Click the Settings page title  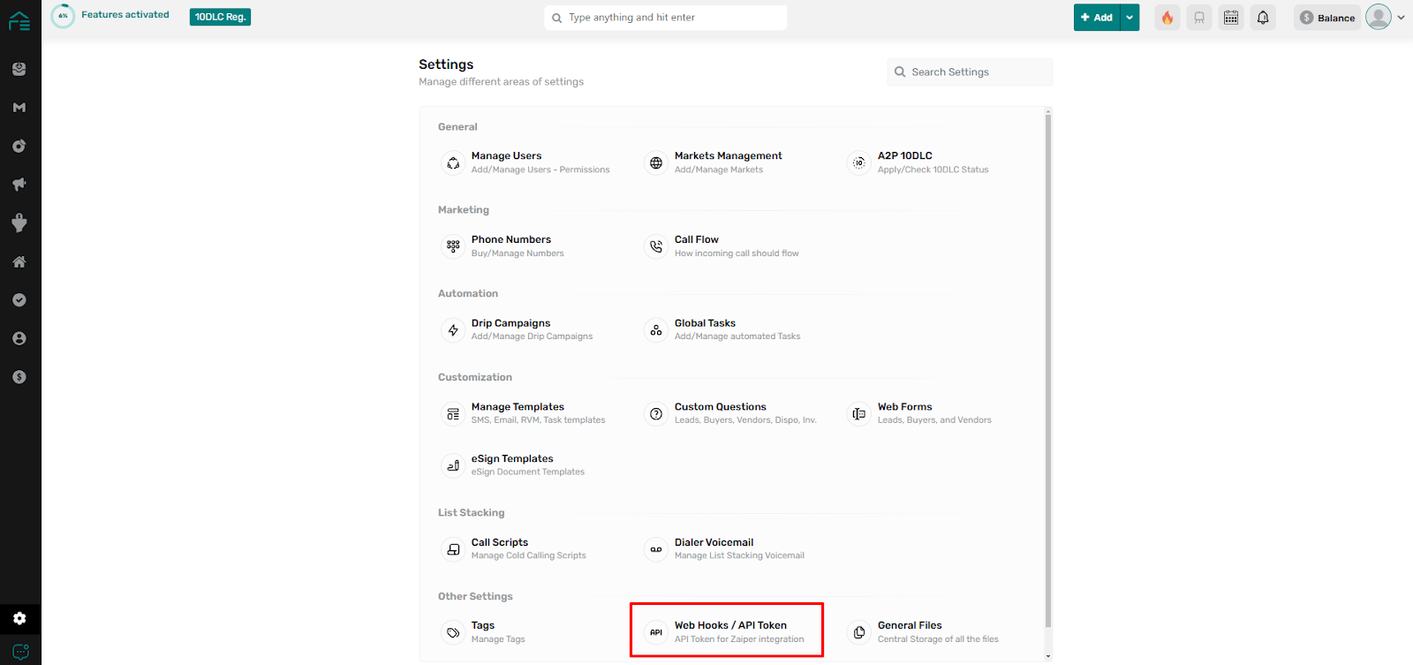pos(446,64)
